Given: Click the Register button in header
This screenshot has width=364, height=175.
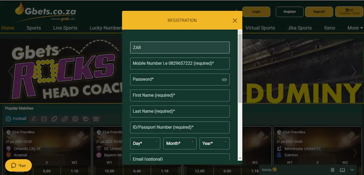Looking at the screenshot, I should [x=289, y=12].
